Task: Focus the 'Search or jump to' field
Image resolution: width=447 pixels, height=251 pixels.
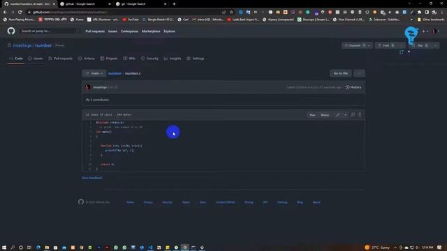Action: click(50, 31)
